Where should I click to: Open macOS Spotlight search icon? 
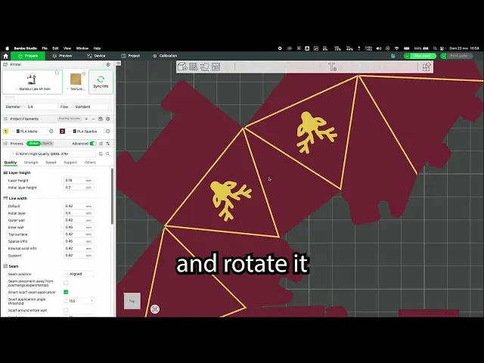tap(435, 48)
